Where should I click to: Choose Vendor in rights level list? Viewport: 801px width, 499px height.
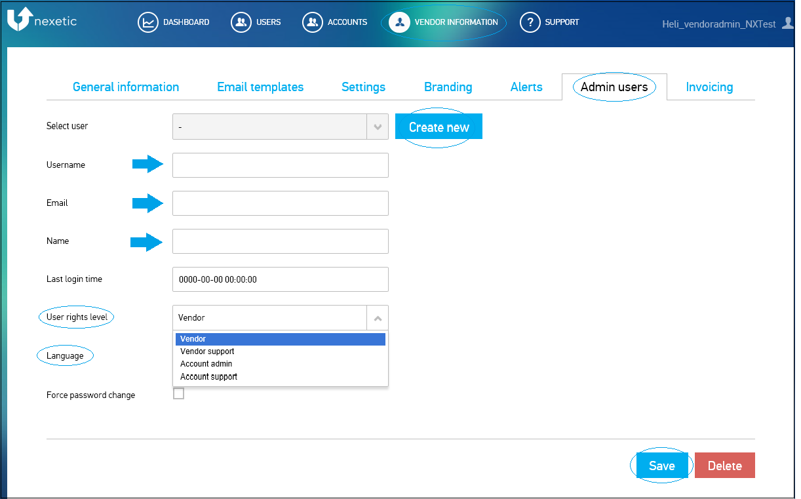click(x=280, y=339)
